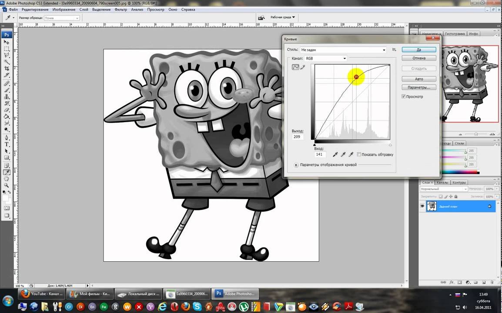Select the Hand tool
Image resolution: width=502 pixels, height=313 pixels.
[7, 179]
